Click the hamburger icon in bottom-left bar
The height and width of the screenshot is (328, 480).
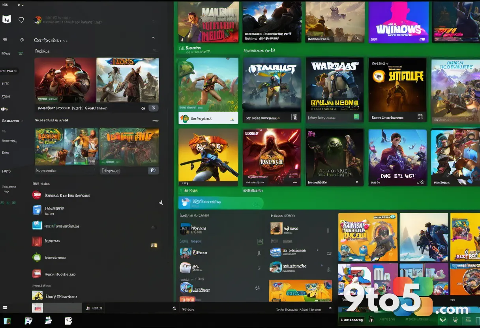[x=5, y=307]
